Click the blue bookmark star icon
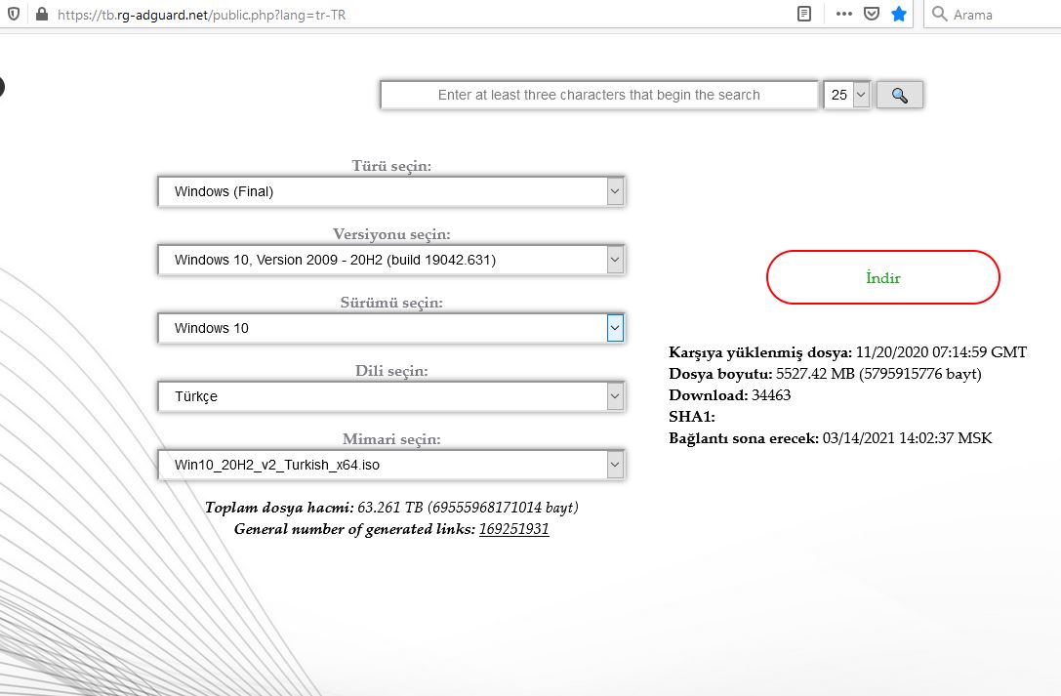This screenshot has width=1061, height=696. pyautogui.click(x=899, y=15)
